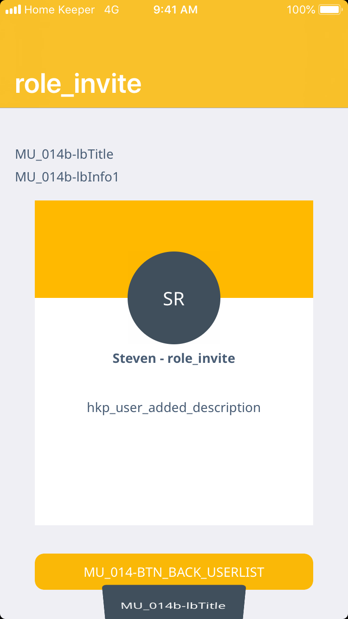Tap the 9:41 AM clock

click(175, 9)
